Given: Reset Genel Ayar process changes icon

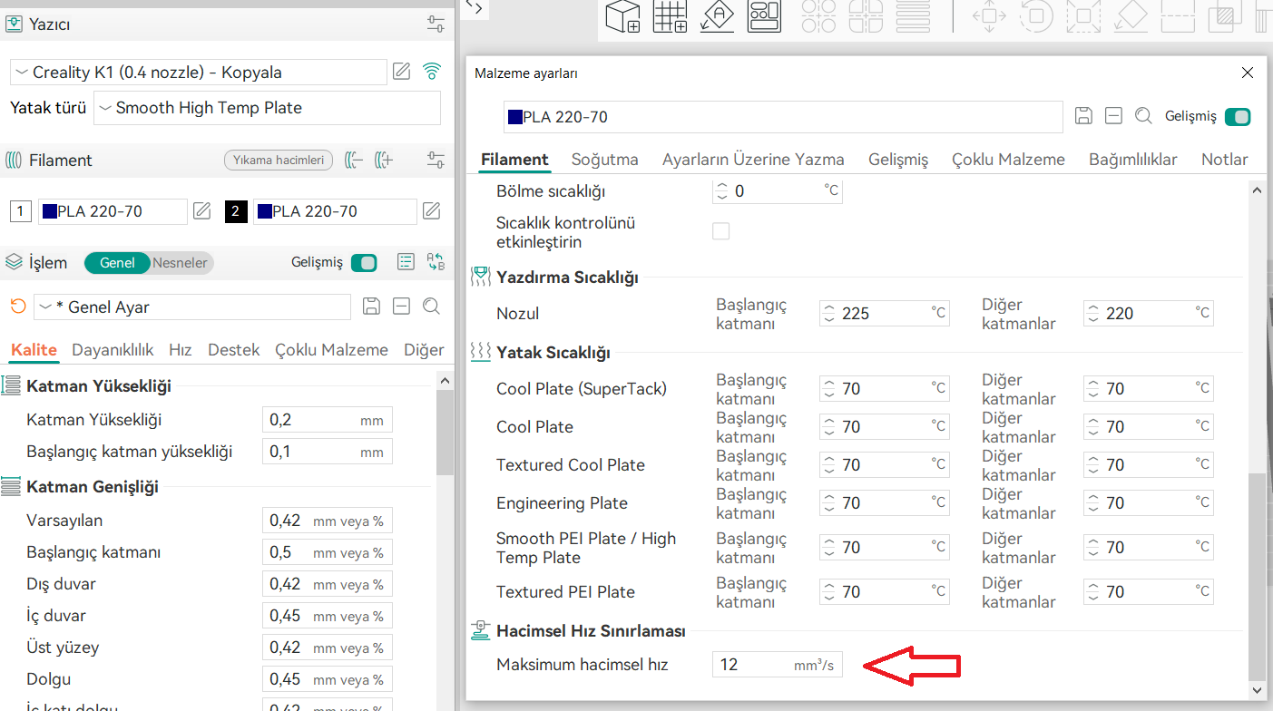Looking at the screenshot, I should [x=18, y=307].
